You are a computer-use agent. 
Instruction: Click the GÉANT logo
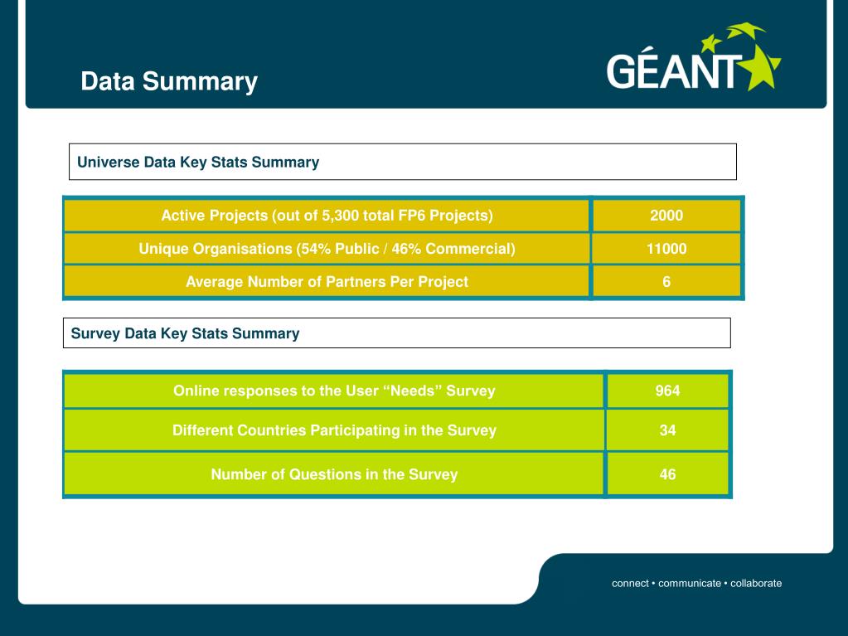[693, 57]
